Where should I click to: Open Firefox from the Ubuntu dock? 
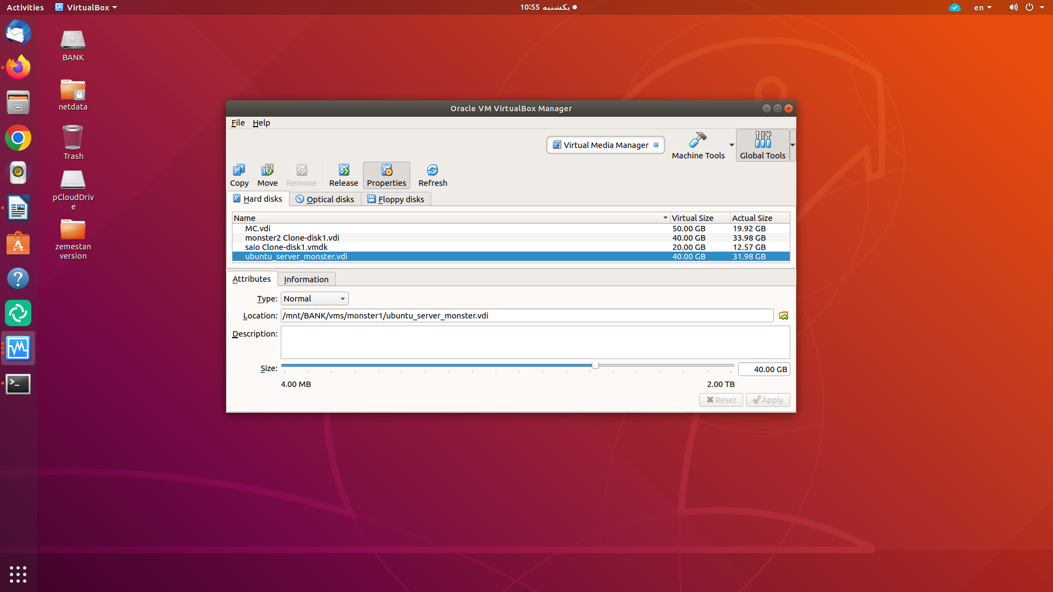click(18, 67)
